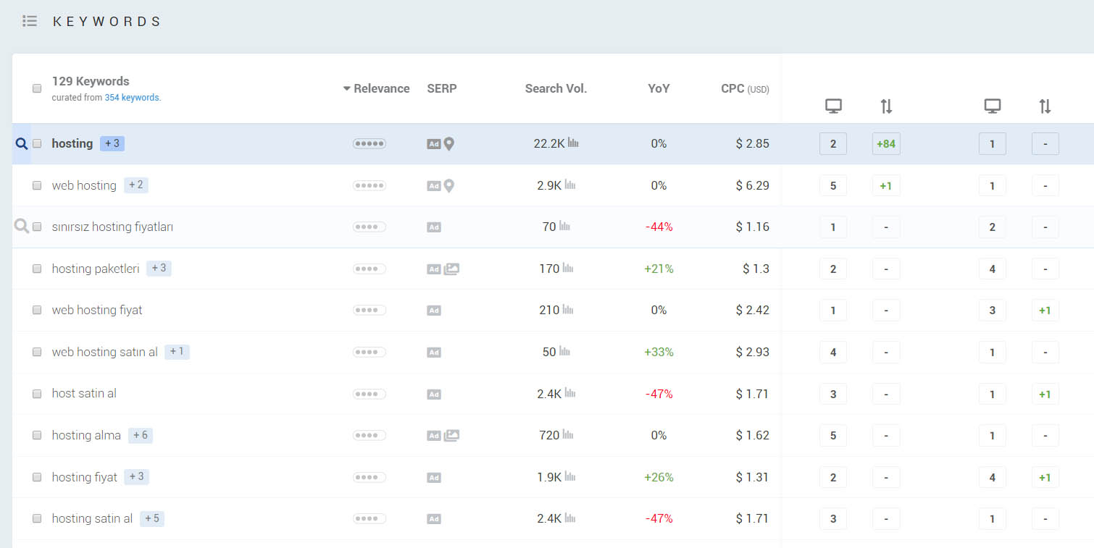Tick the checkbox beside host satin al
The width and height of the screenshot is (1094, 548).
37,394
